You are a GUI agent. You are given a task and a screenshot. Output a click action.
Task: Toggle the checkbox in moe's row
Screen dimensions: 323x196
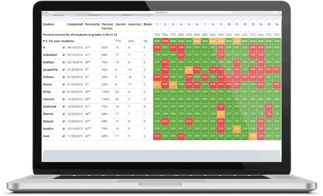[64, 136]
